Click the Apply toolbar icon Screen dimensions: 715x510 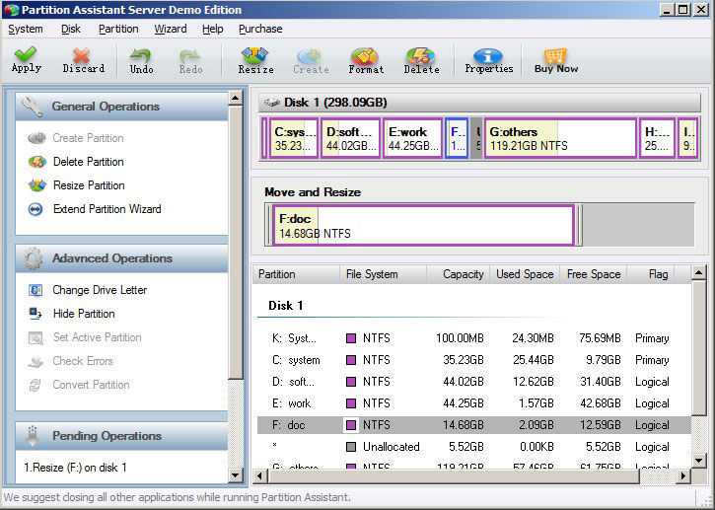click(26, 54)
